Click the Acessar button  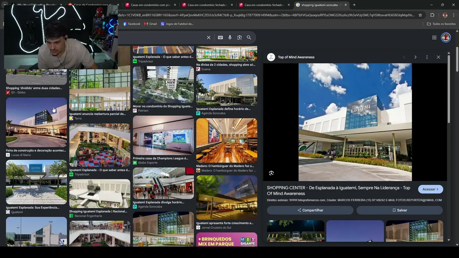coord(430,189)
